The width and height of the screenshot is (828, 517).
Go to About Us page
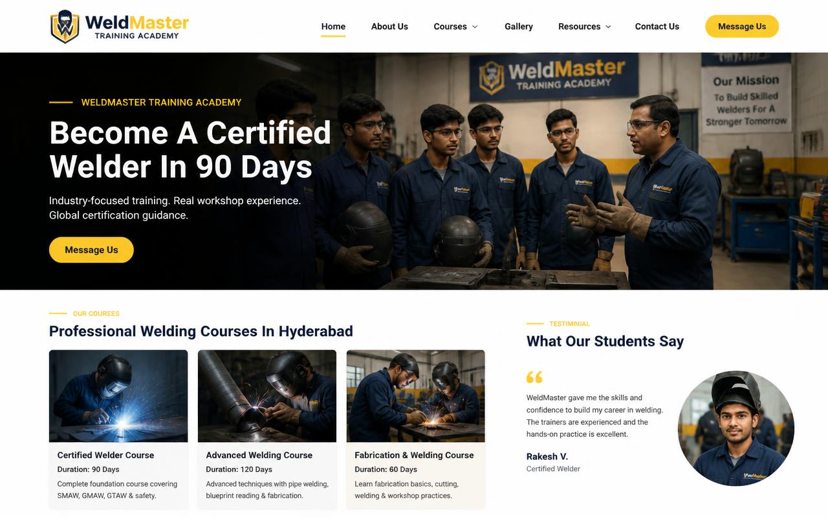[389, 26]
